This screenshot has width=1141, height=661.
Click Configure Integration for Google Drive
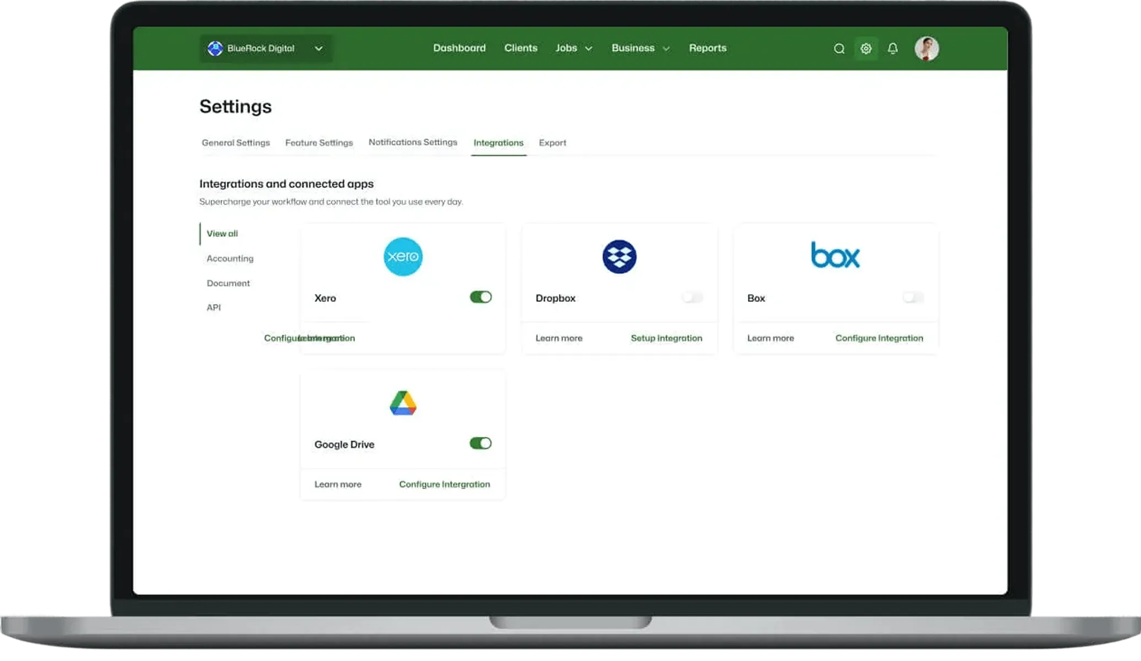pos(444,485)
